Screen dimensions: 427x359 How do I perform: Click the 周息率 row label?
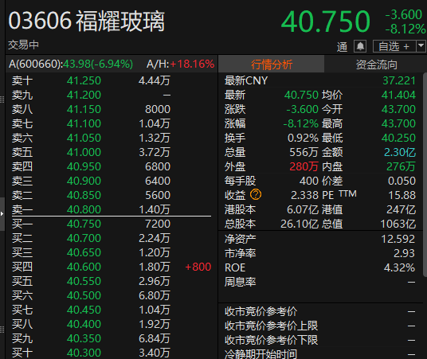[241, 282]
